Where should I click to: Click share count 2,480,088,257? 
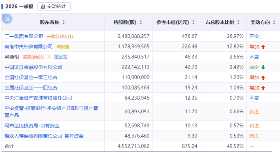pos(134,36)
